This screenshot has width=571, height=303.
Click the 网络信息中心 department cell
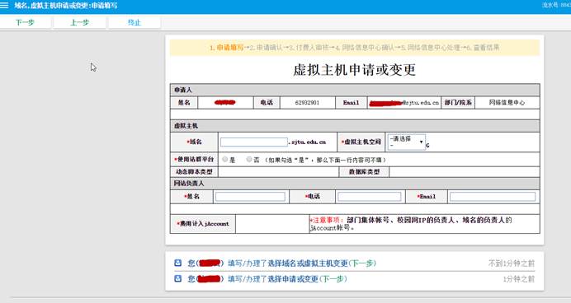pos(507,103)
